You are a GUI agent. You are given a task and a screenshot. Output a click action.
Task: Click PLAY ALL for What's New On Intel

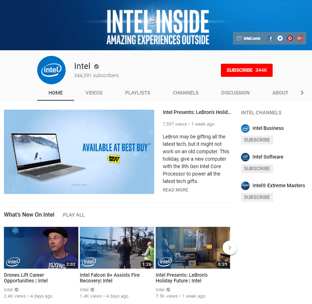click(x=74, y=215)
